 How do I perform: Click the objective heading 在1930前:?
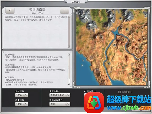10,65
